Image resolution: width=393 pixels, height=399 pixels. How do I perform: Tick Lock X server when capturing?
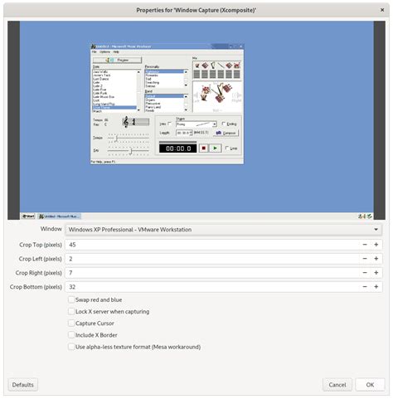tap(71, 312)
